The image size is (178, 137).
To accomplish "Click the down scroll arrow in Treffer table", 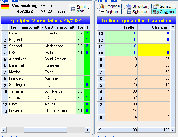I will tap(173, 130).
